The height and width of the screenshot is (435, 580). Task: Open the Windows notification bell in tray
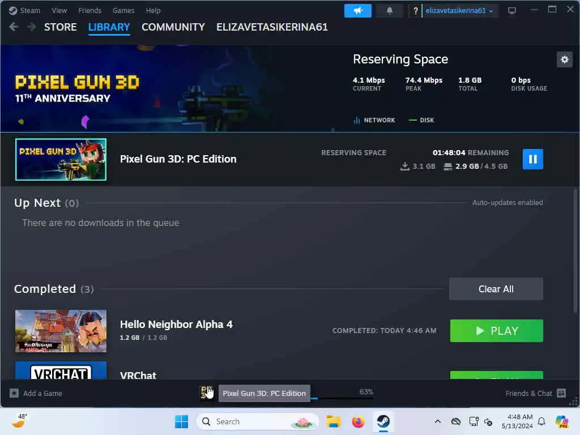click(x=541, y=421)
